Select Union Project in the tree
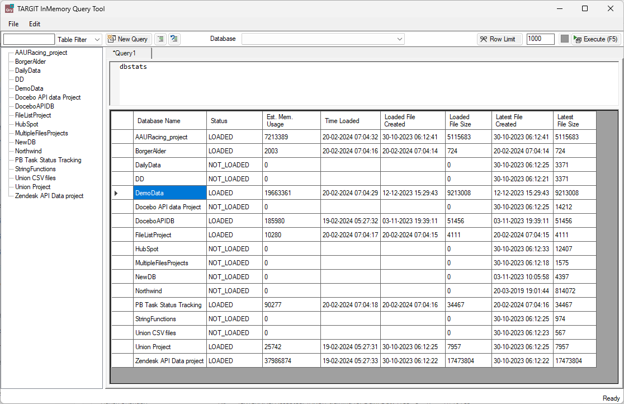The image size is (624, 404). pos(32,187)
